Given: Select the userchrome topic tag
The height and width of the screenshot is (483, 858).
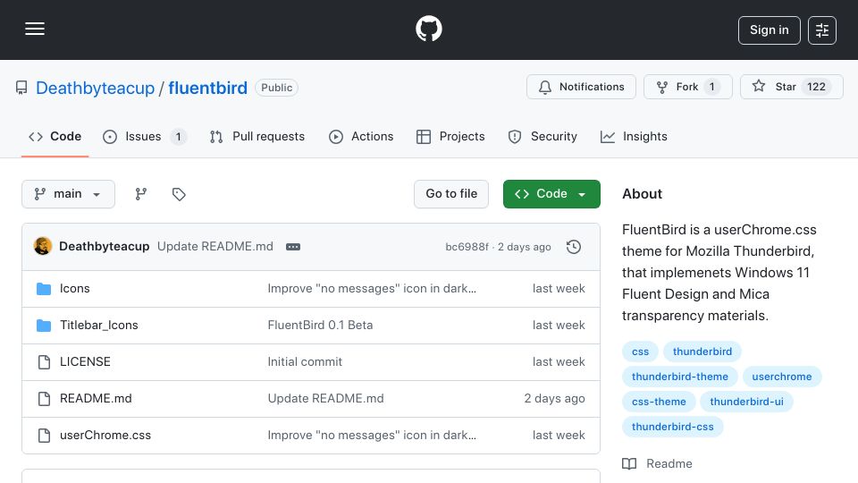Looking at the screenshot, I should click(782, 377).
